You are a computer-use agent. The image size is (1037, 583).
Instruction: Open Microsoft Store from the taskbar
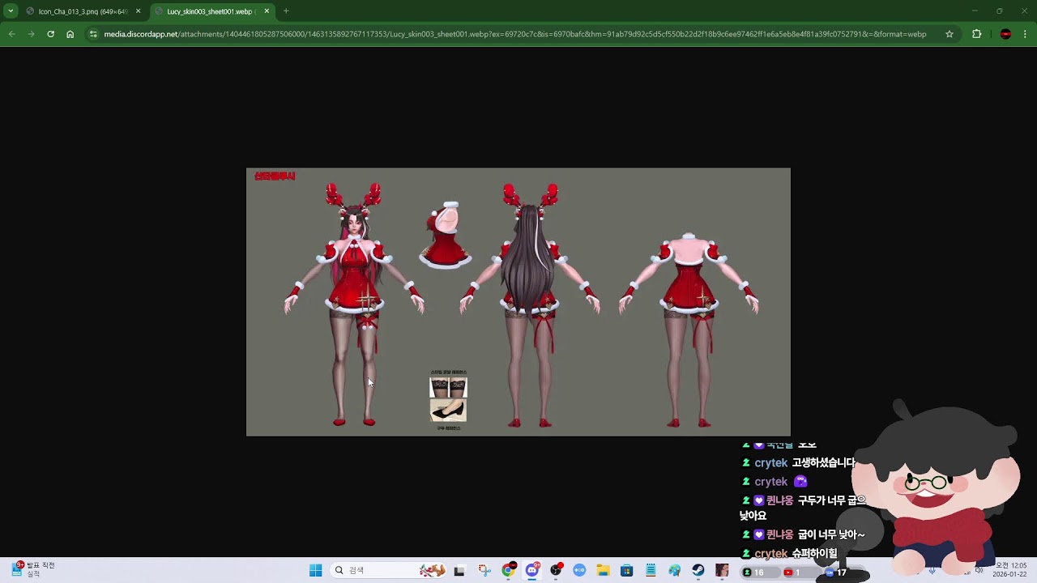626,571
